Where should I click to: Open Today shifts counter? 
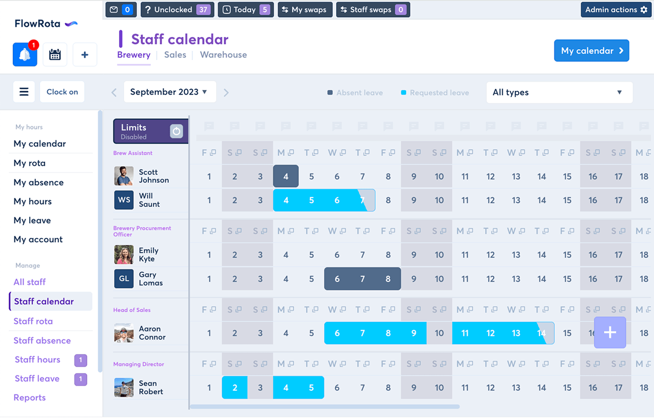pos(245,10)
